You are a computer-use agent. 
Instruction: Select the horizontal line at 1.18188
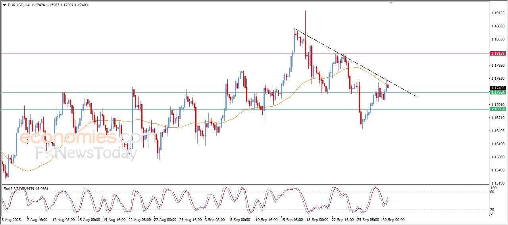pos(244,53)
